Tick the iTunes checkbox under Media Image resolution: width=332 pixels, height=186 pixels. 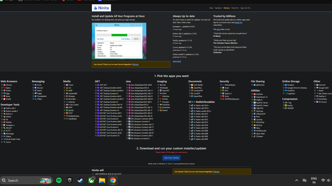tap(65, 85)
